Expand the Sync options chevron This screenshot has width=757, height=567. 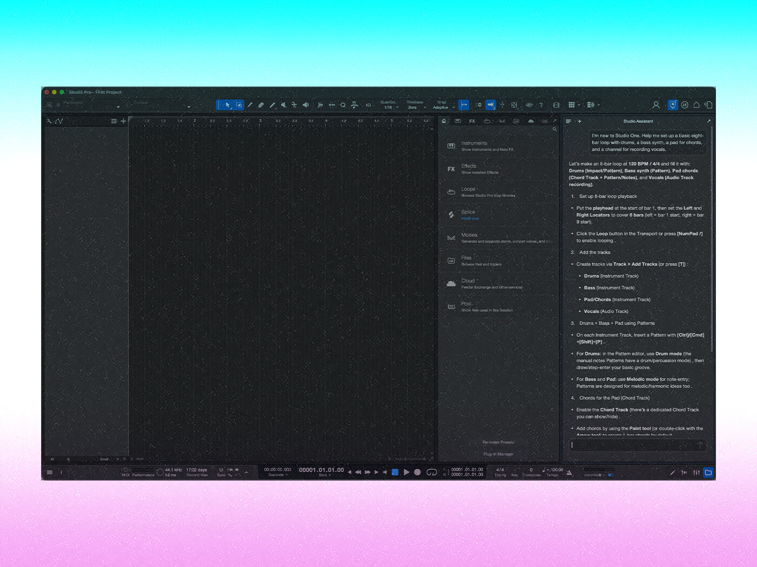(246, 473)
